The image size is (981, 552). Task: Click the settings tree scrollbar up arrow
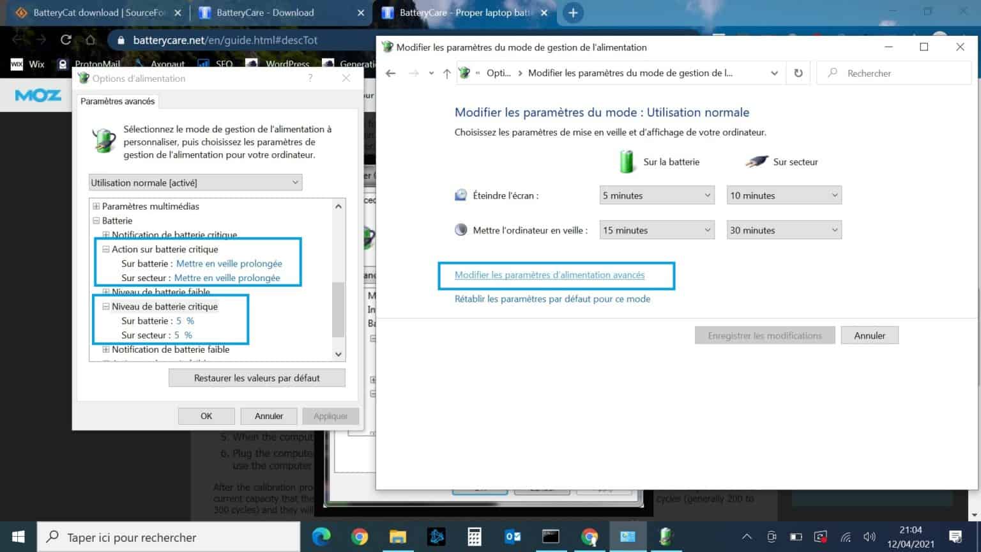pos(338,206)
